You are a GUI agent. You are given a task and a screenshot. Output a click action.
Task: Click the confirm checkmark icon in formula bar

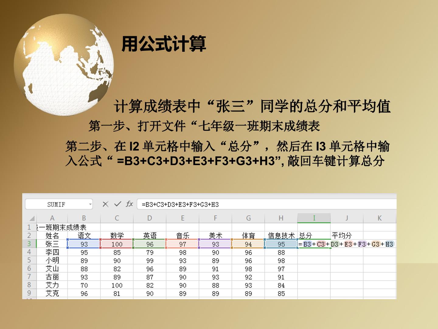tap(117, 204)
